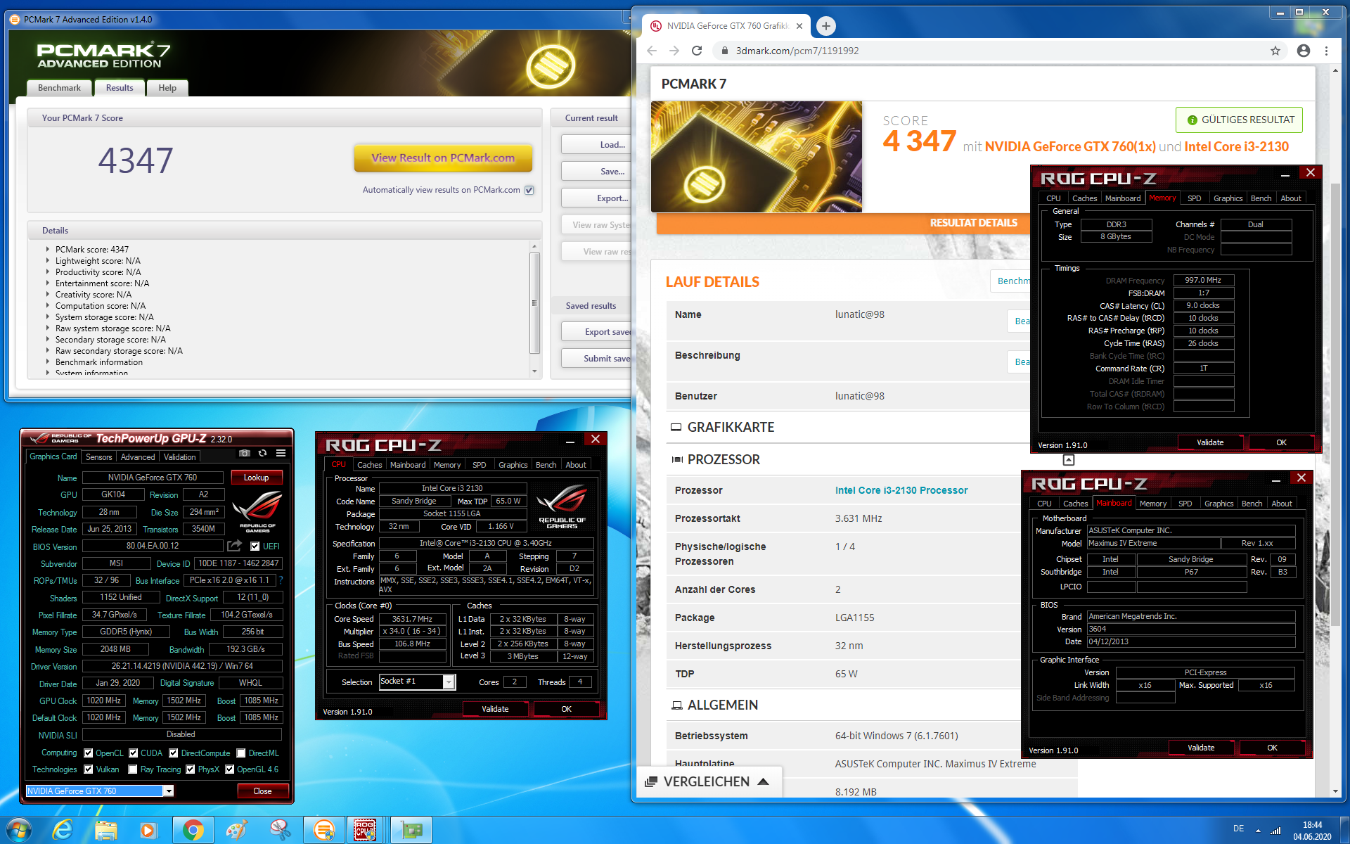This screenshot has height=844, width=1350.
Task: Open SPD tab in top CPU-Z window
Action: coord(1194,198)
